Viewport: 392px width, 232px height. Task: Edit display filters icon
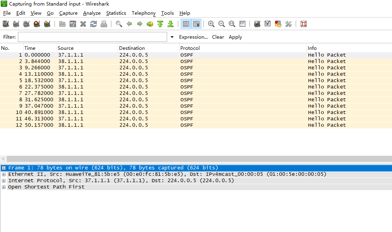[268, 24]
